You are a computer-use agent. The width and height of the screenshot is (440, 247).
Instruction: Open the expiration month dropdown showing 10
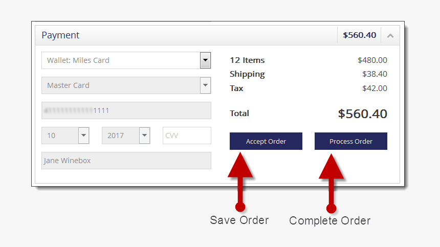pyautogui.click(x=83, y=136)
